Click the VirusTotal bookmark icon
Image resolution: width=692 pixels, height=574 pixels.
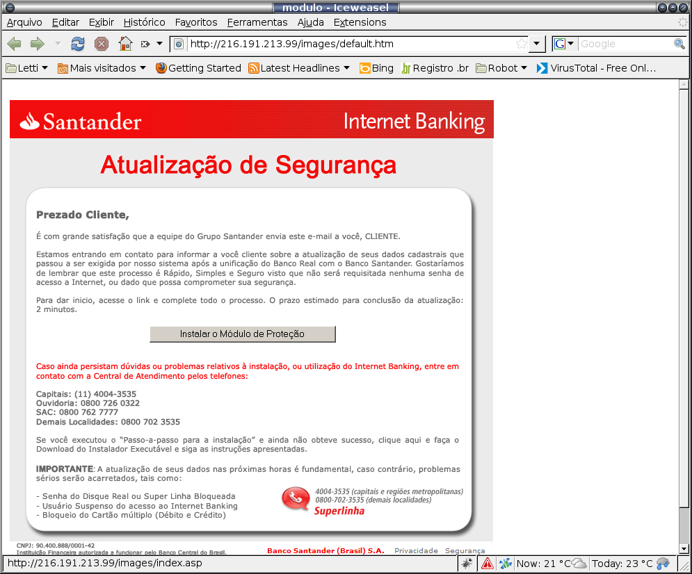[542, 68]
